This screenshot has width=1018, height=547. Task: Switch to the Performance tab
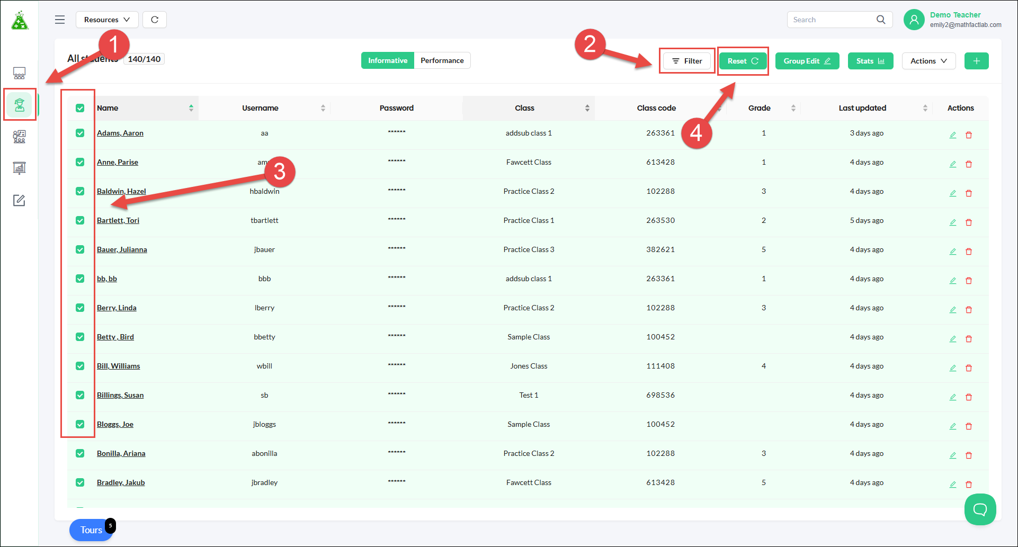(x=442, y=60)
